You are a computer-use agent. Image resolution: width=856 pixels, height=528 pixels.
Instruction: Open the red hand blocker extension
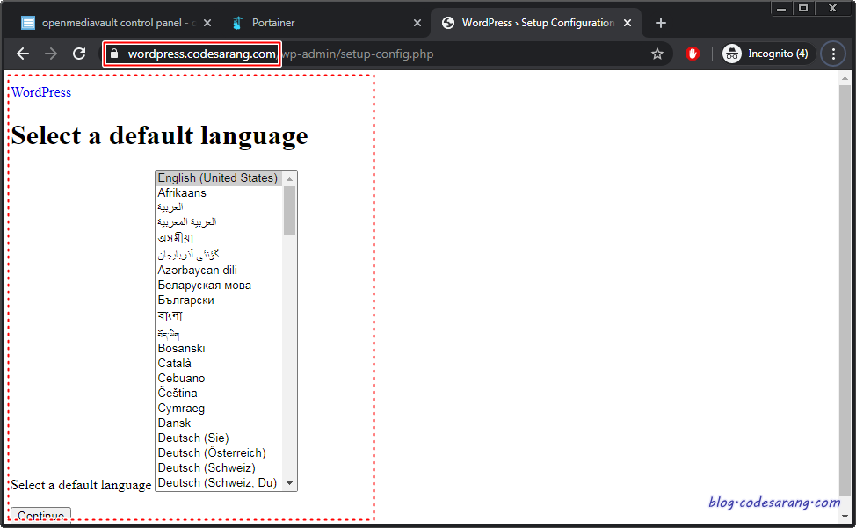pos(693,54)
